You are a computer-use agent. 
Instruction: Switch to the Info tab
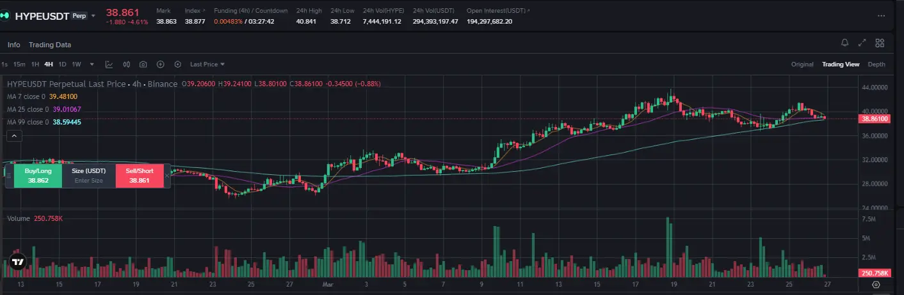14,45
